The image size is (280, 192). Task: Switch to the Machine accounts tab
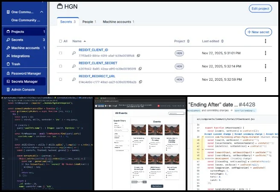[118, 22]
